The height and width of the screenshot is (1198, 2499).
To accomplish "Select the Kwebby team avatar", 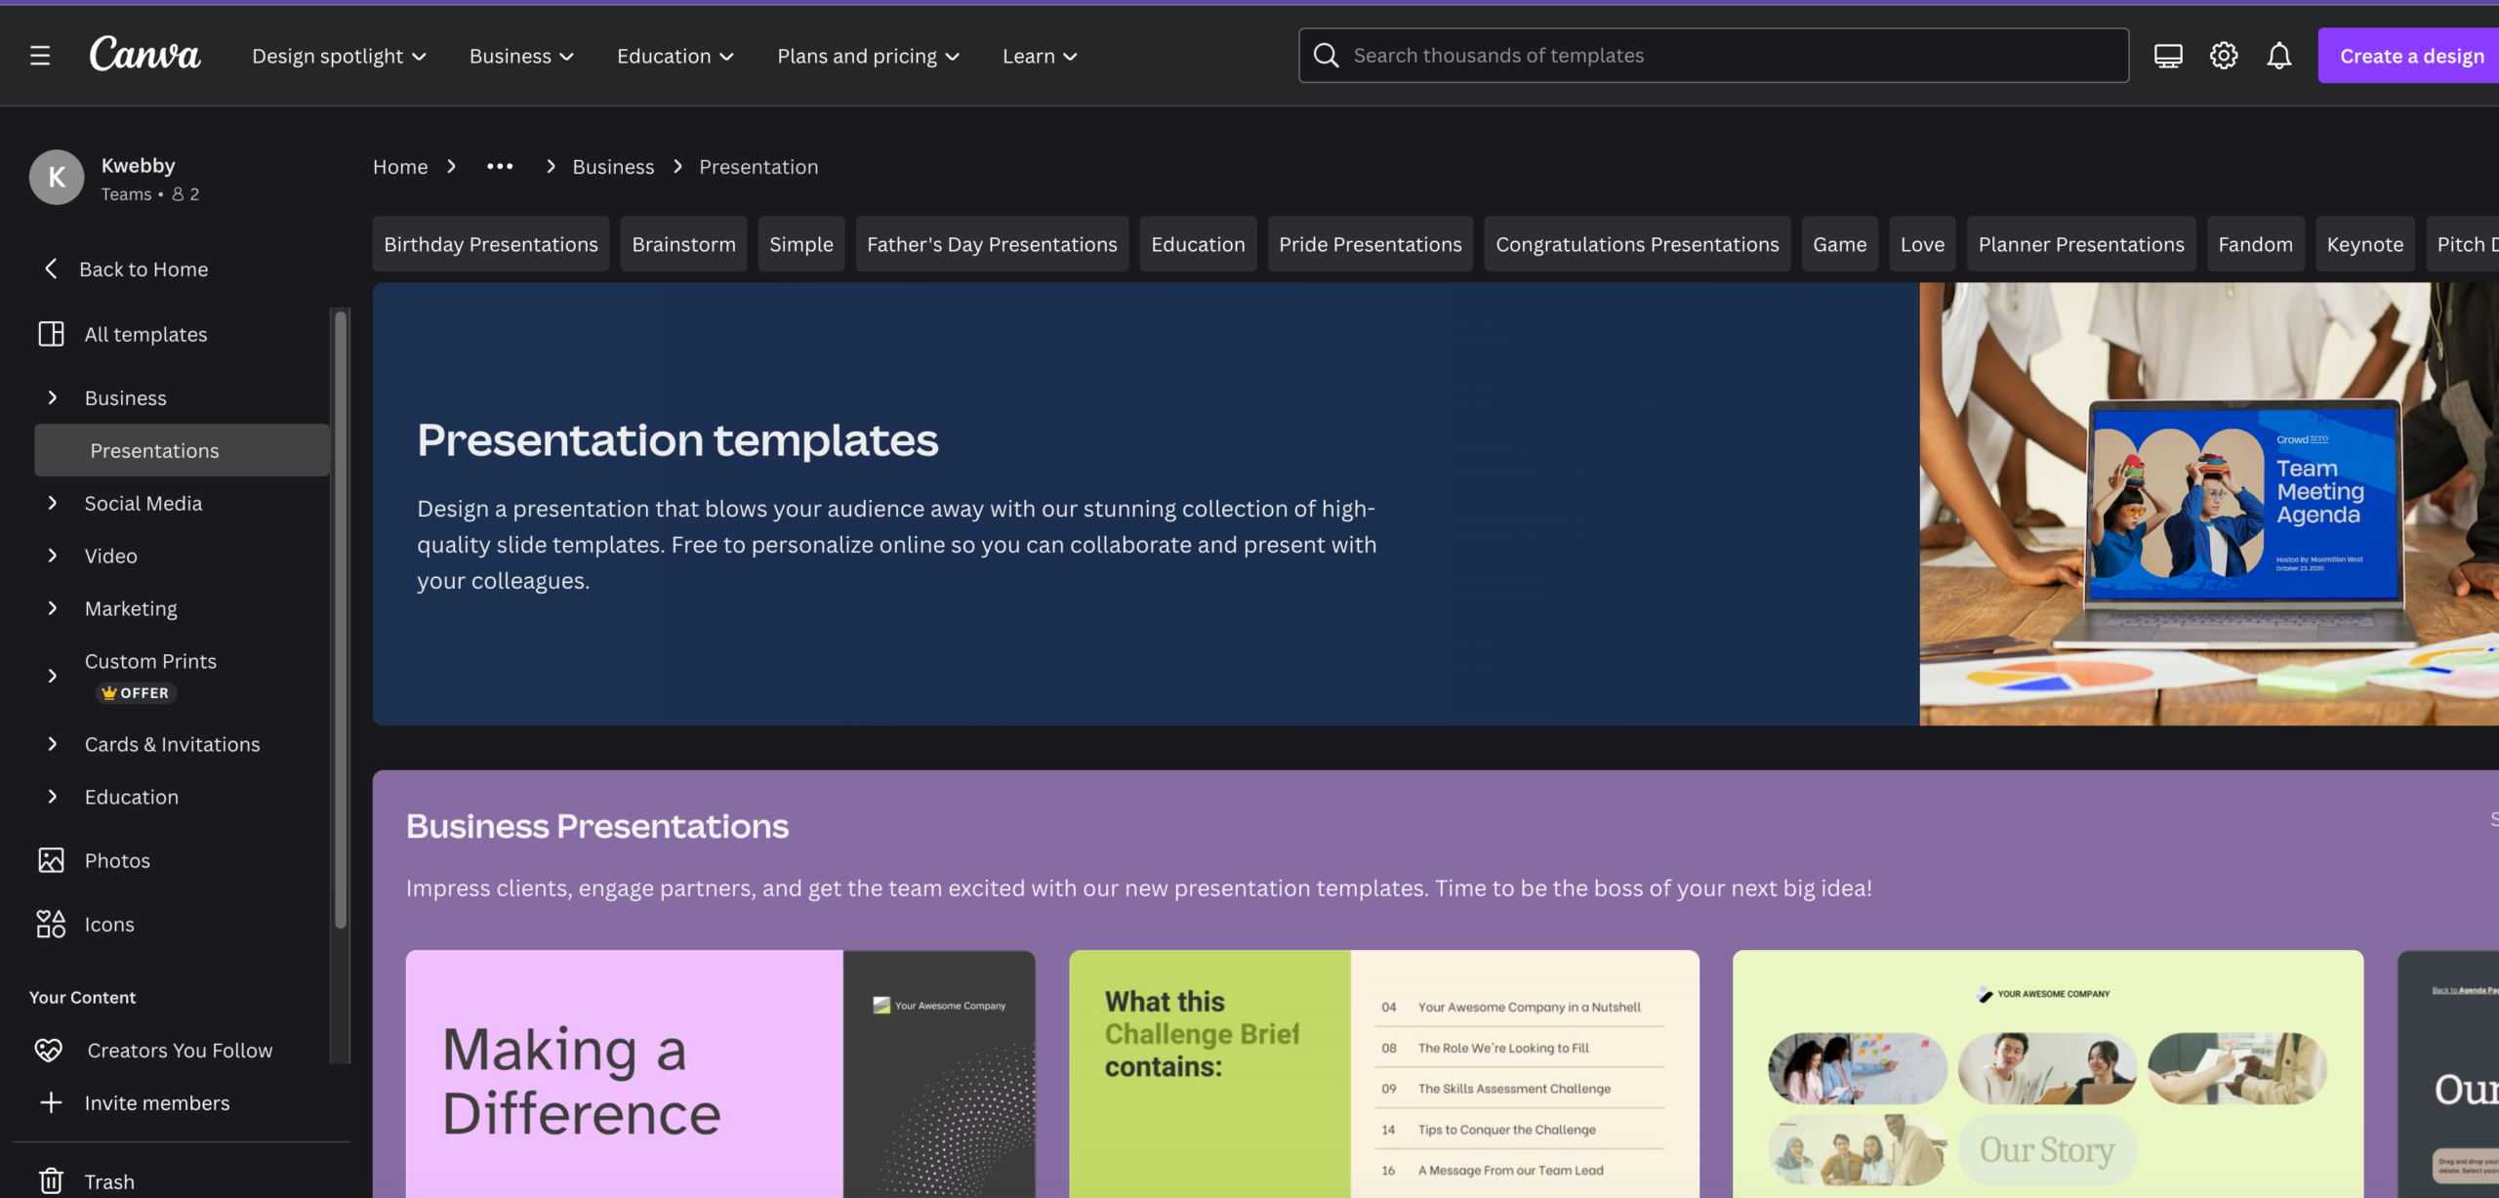I will [56, 177].
